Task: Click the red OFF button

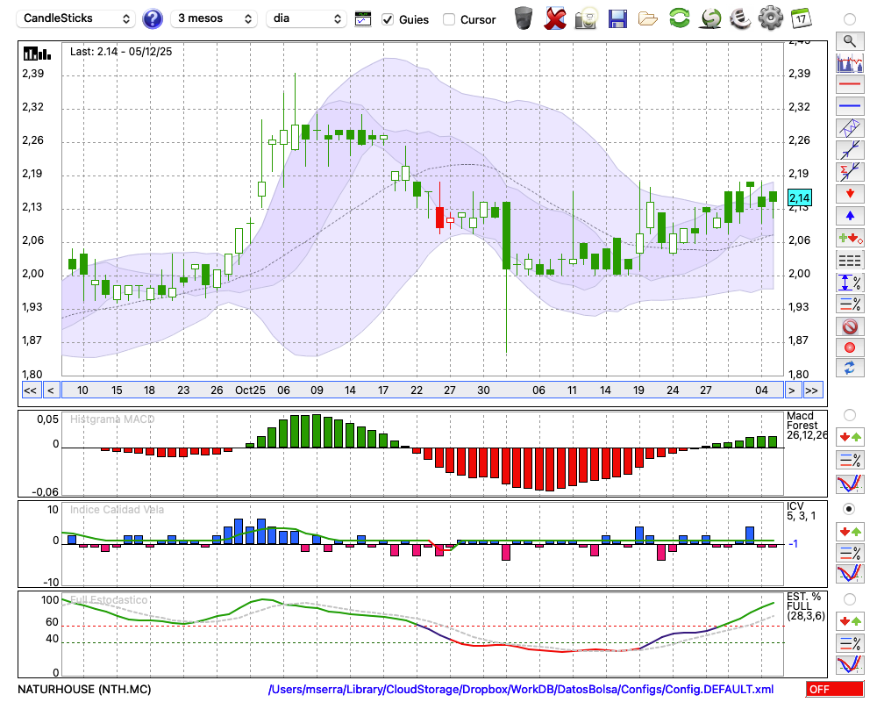Action: tap(835, 690)
